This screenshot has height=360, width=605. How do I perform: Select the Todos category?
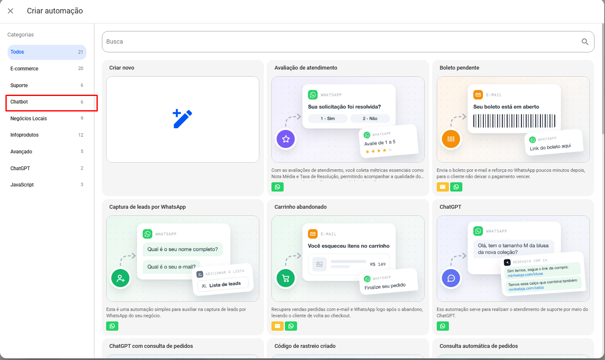[x=47, y=52]
